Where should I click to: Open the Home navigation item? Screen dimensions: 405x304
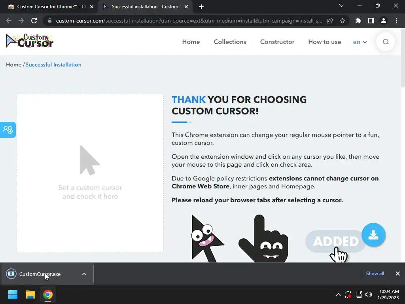pyautogui.click(x=191, y=42)
